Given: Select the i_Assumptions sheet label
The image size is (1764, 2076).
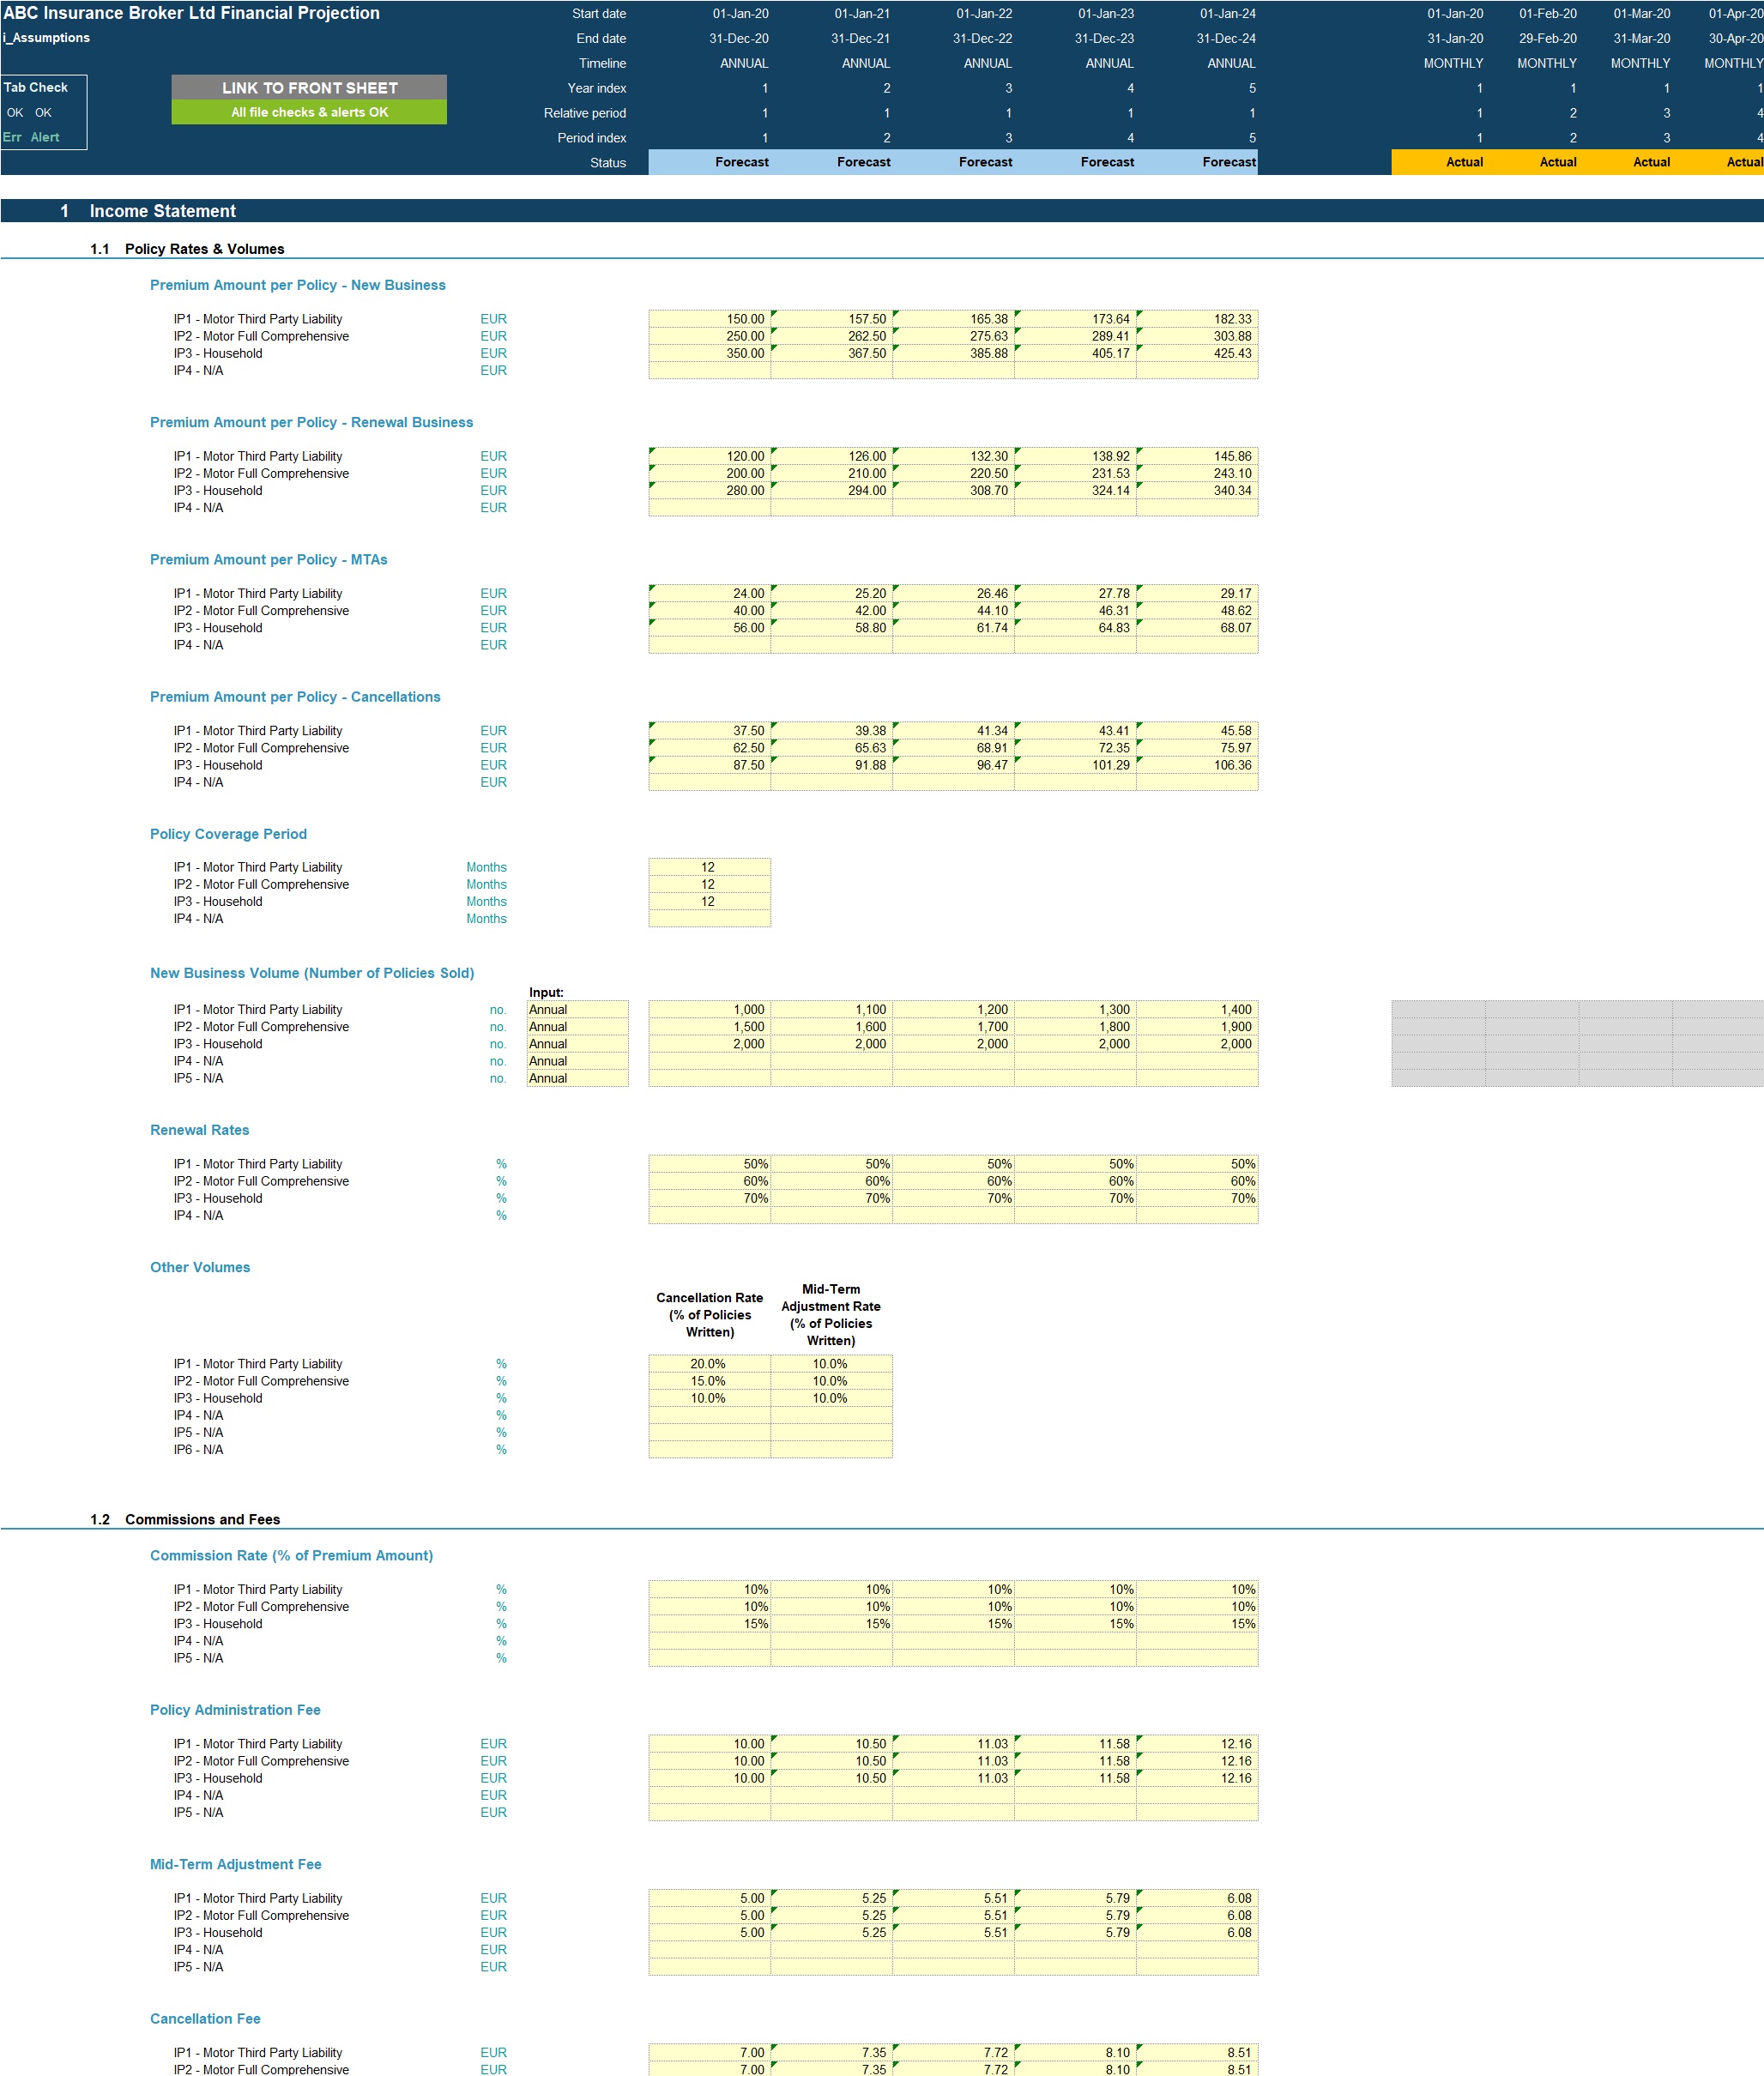Looking at the screenshot, I should coord(46,38).
